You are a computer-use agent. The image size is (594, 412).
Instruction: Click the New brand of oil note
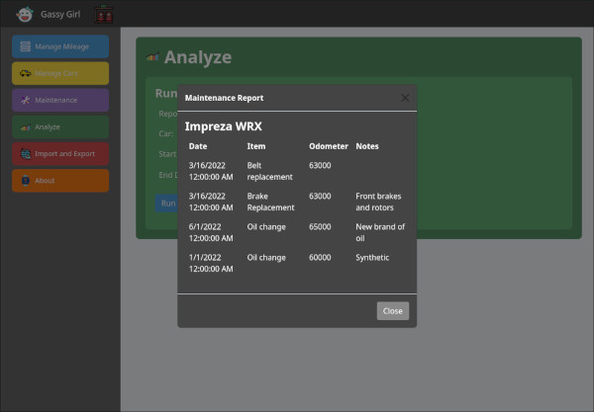[380, 232]
